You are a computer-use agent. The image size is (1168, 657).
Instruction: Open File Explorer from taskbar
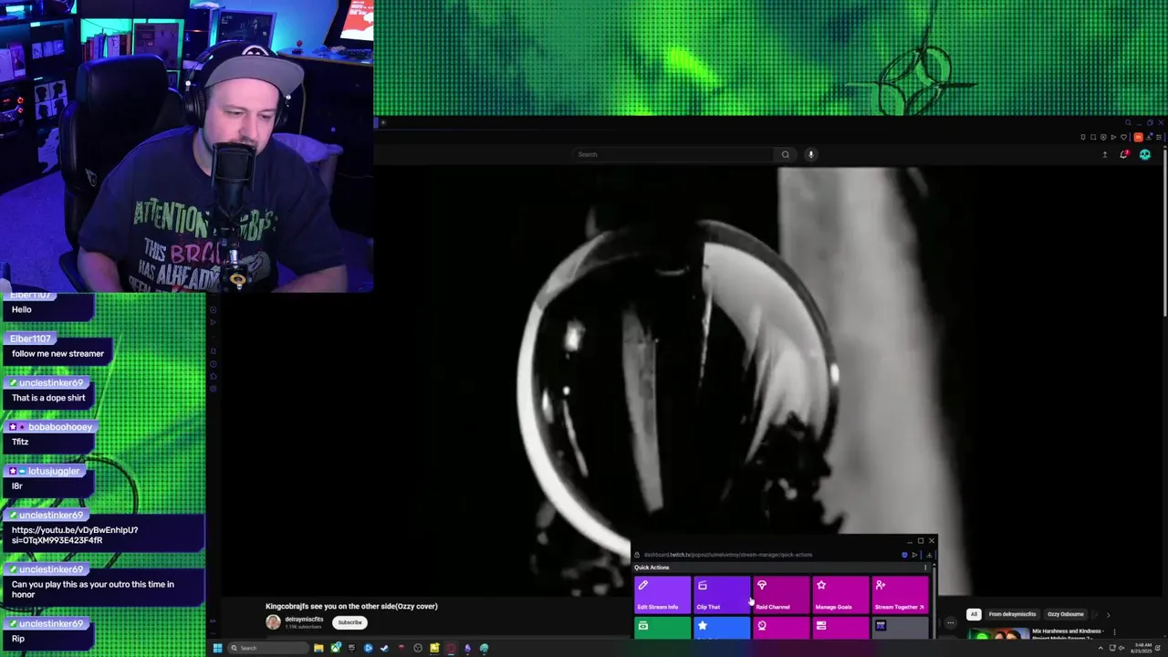pos(318,648)
